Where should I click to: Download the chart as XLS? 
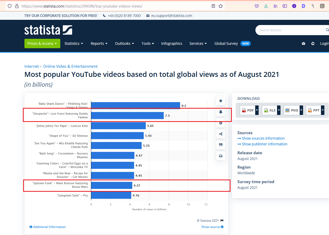tap(271, 110)
